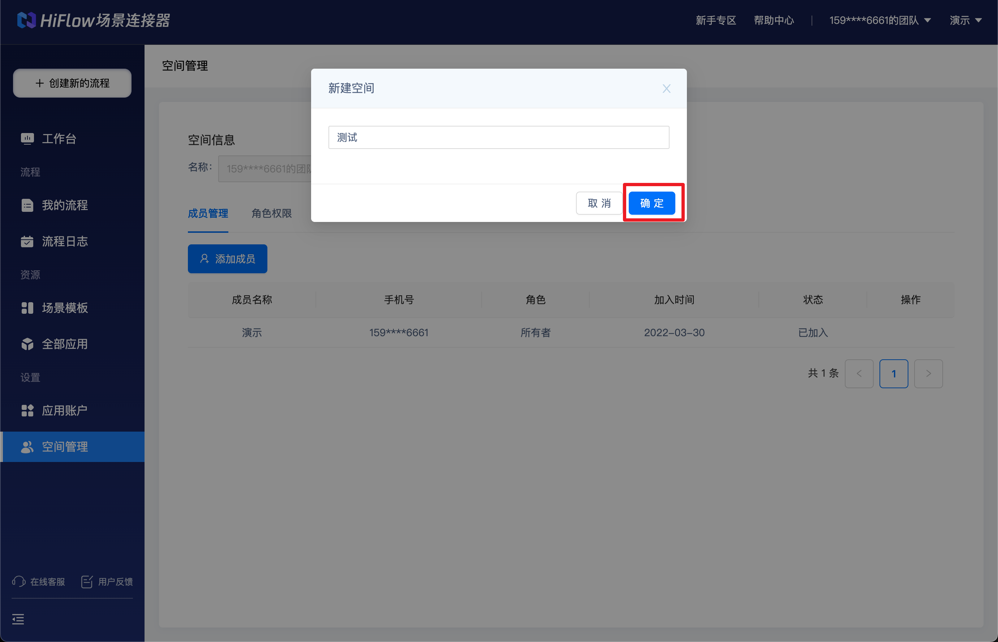Confirm with the 确定 button

tap(652, 203)
